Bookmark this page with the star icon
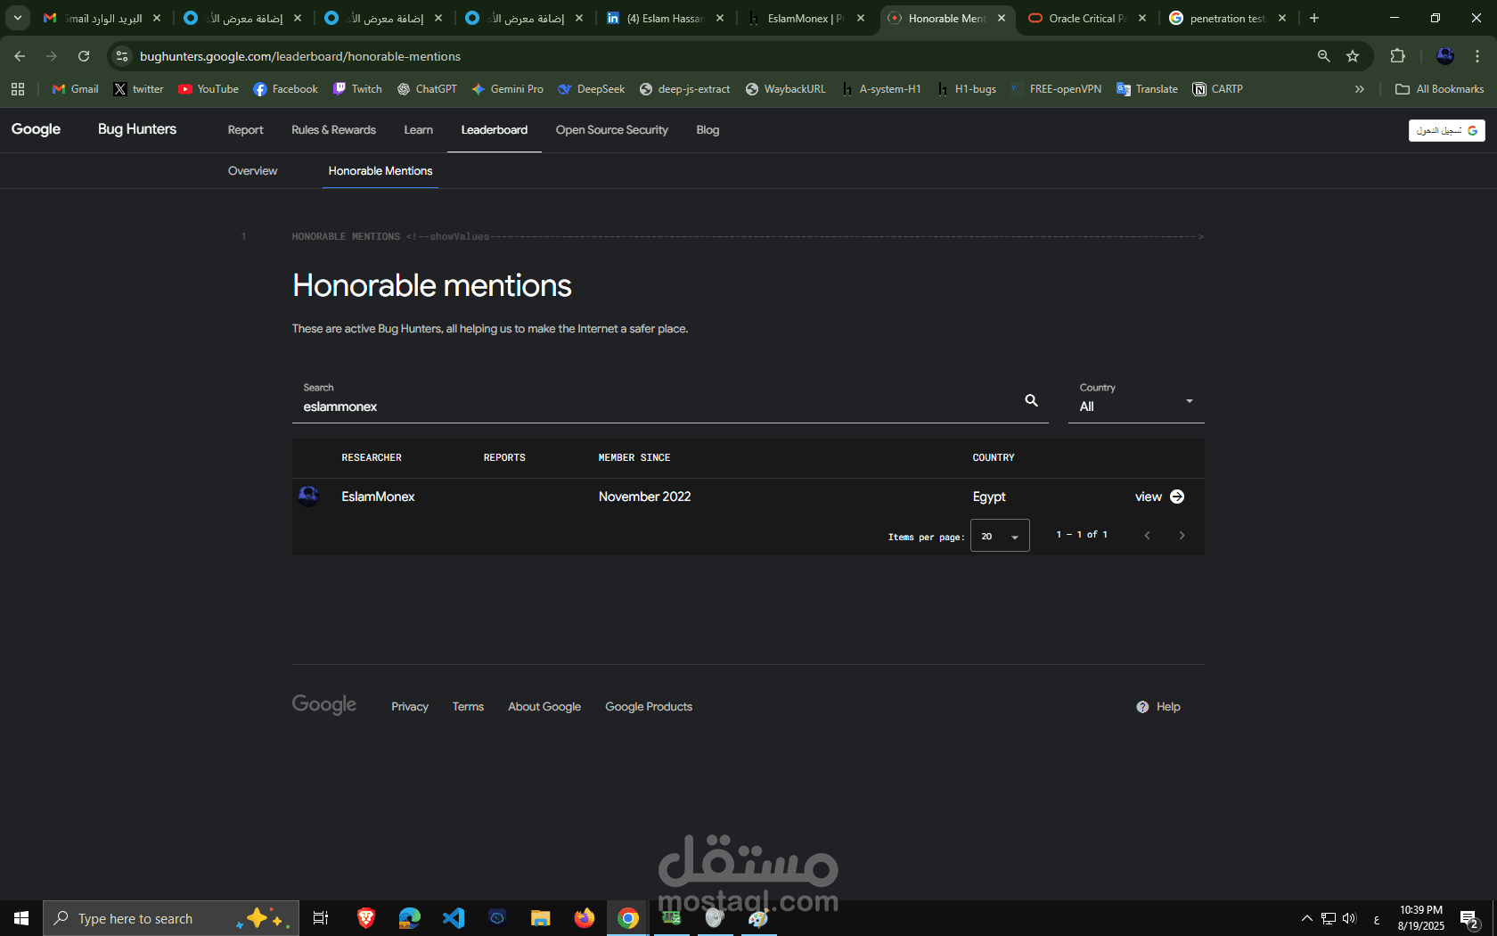The width and height of the screenshot is (1497, 936). (1353, 56)
